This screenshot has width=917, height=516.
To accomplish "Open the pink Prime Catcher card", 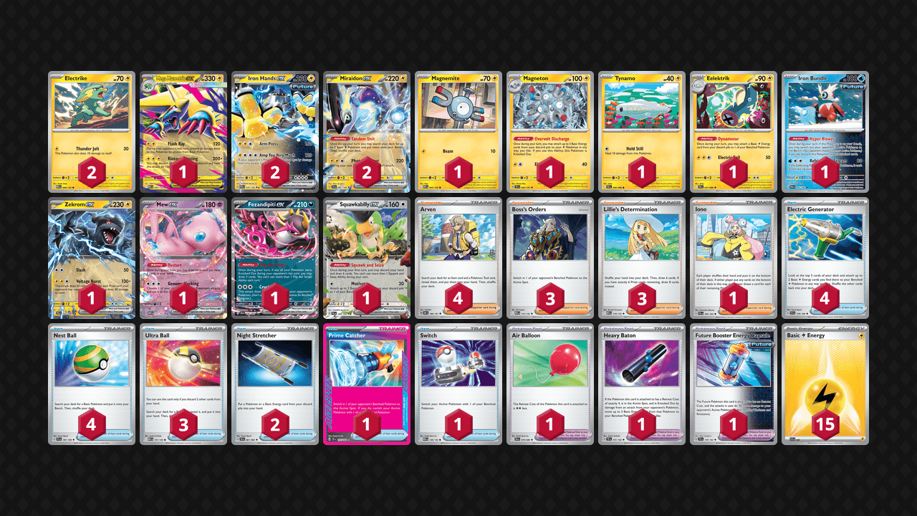I will (367, 384).
